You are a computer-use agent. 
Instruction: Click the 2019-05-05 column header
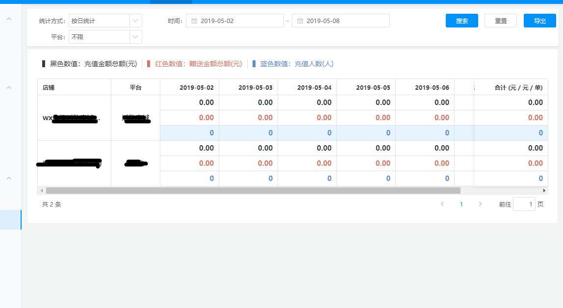tap(366, 88)
